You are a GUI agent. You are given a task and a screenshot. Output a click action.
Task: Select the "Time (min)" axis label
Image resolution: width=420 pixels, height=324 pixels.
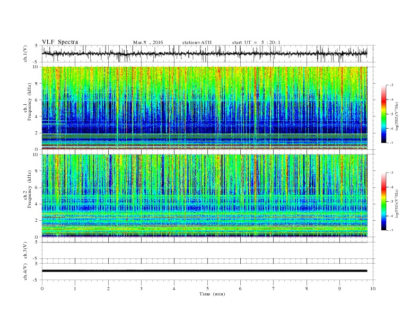[x=212, y=294]
